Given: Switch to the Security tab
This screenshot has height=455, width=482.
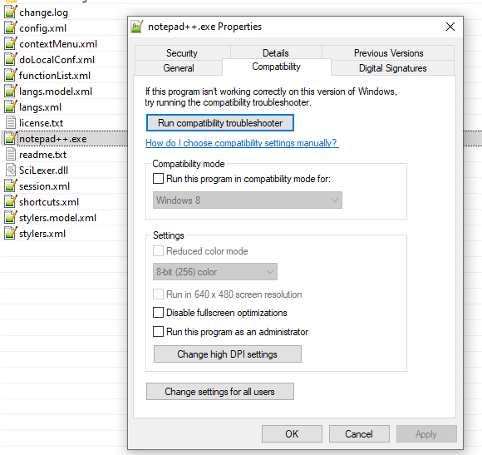Looking at the screenshot, I should coord(182,53).
